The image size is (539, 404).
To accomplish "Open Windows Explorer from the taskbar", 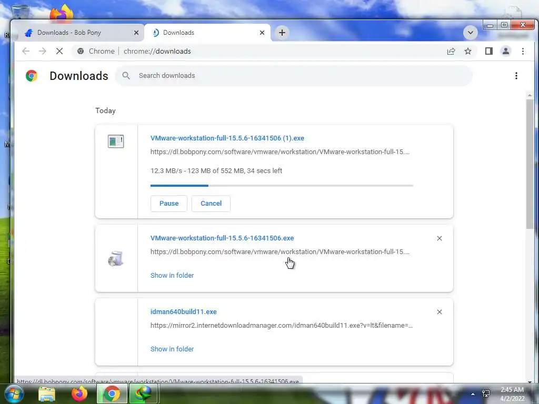I will pyautogui.click(x=47, y=393).
